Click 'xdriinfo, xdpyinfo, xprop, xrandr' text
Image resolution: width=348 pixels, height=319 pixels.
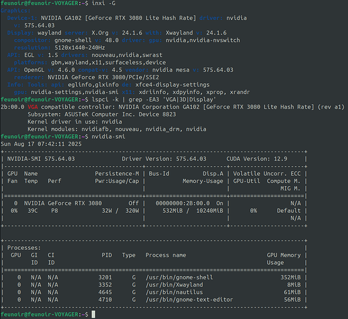(194, 92)
